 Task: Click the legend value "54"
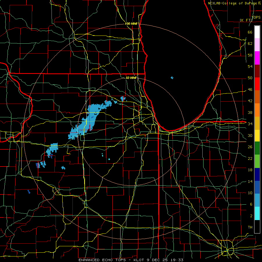click(250, 66)
